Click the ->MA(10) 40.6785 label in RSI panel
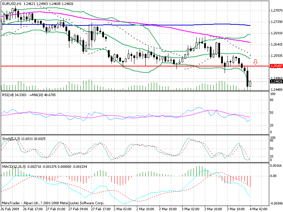Viewport: 283px width, 212px height. 42,95
